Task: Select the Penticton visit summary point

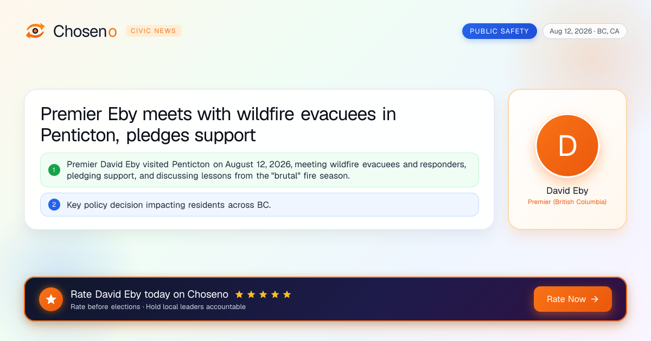Action: pyautogui.click(x=259, y=170)
